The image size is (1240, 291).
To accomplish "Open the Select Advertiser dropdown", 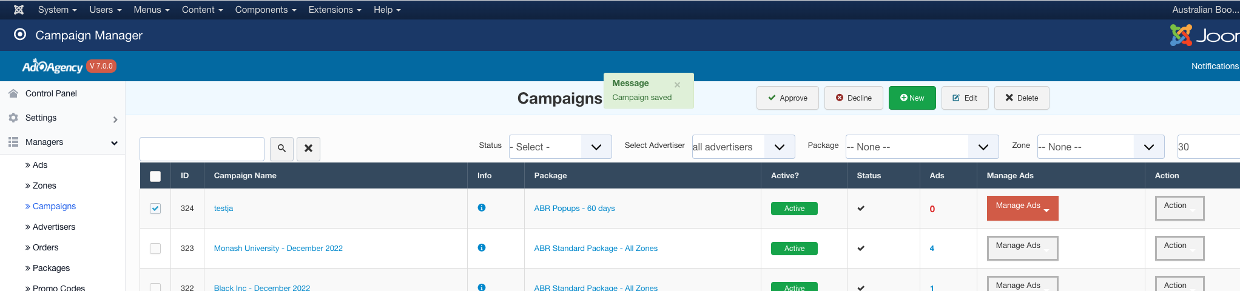I will 743,147.
